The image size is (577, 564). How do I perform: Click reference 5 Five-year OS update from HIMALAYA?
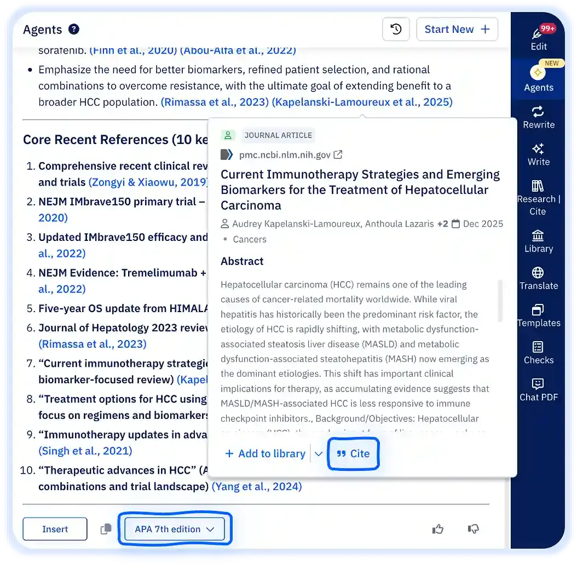click(123, 308)
